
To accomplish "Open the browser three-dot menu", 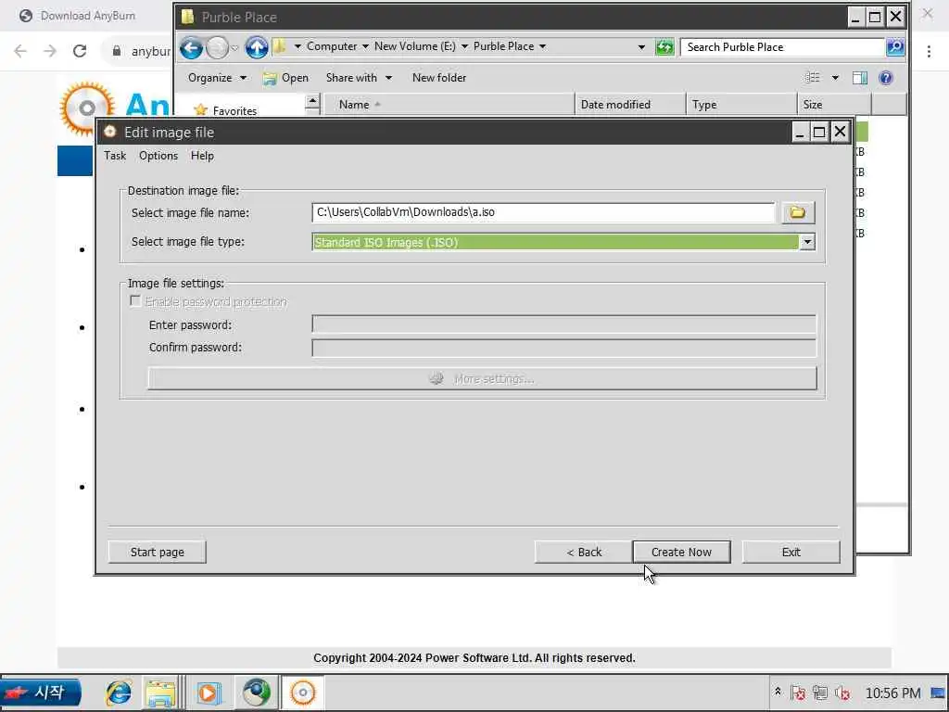I will (929, 52).
